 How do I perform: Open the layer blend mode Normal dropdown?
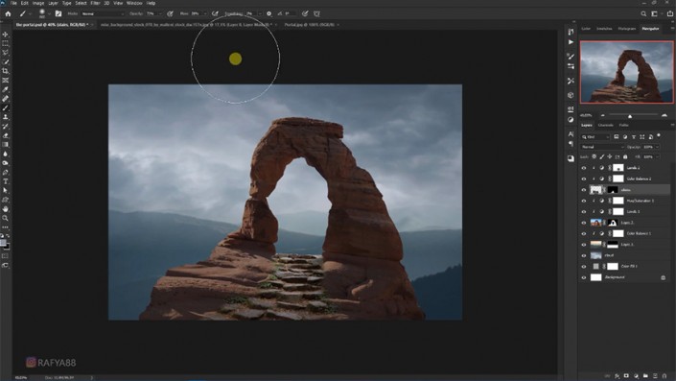click(x=602, y=147)
